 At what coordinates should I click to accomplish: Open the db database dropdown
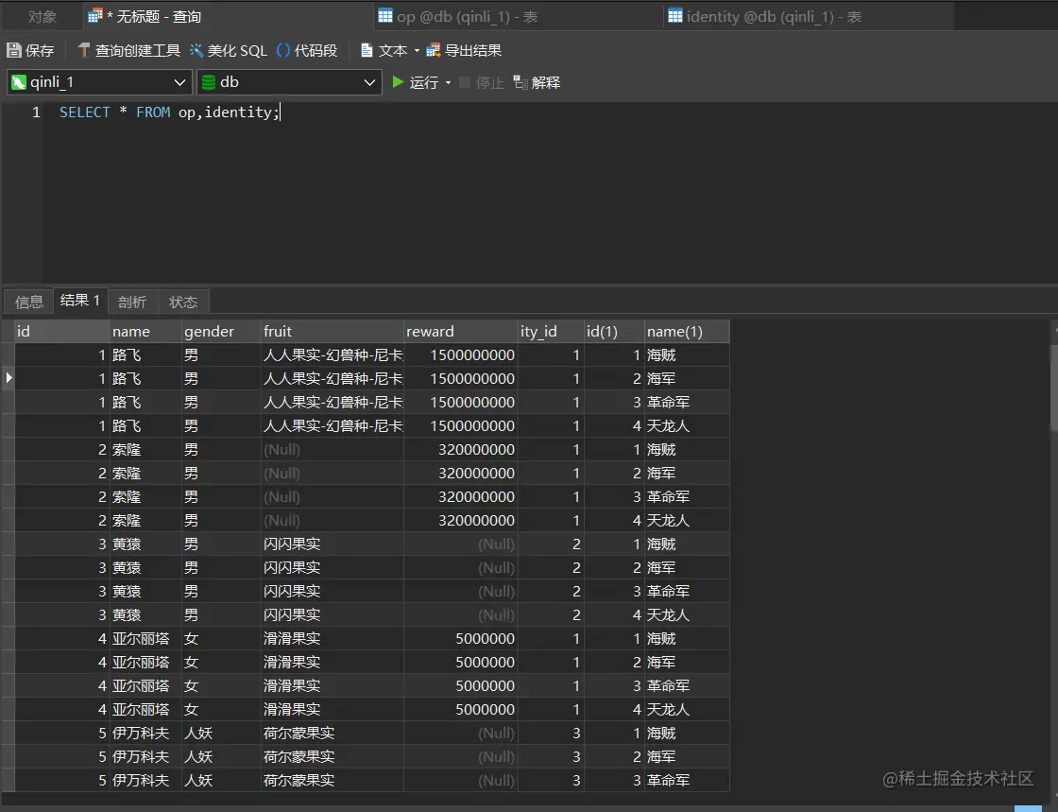click(289, 82)
